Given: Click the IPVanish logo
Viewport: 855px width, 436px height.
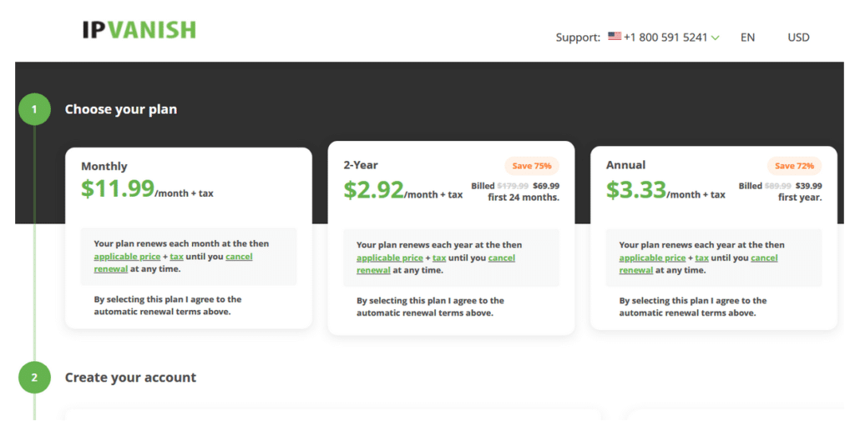Looking at the screenshot, I should click(x=139, y=30).
